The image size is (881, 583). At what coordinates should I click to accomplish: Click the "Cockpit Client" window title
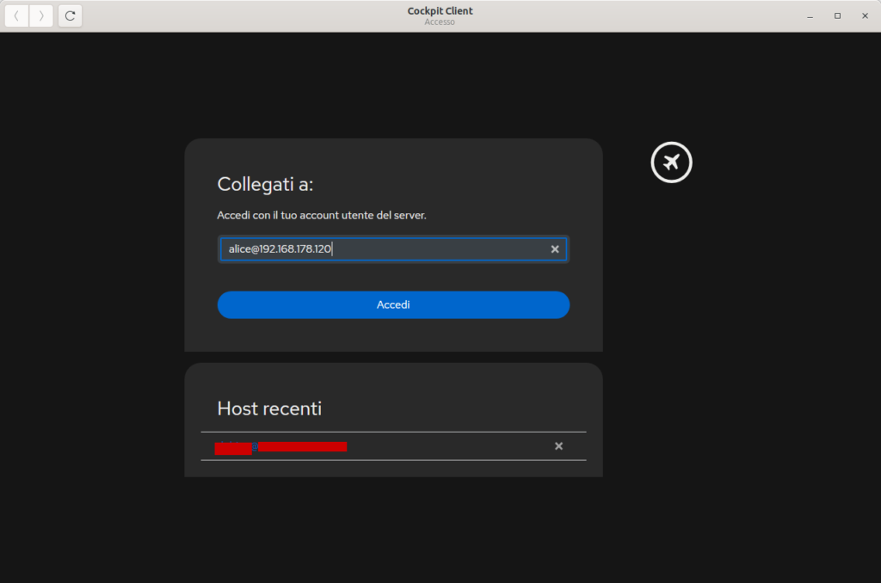coord(440,11)
